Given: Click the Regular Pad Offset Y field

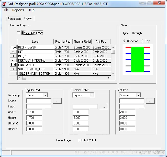Looking at the screenshot, I should pyautogui.click(x=34, y=129).
